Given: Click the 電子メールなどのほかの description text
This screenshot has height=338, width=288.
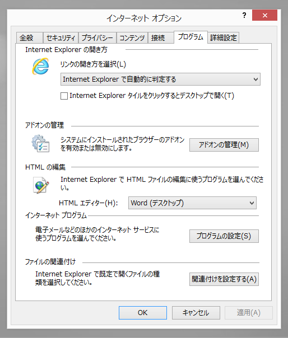Looking at the screenshot, I should click(97, 234).
